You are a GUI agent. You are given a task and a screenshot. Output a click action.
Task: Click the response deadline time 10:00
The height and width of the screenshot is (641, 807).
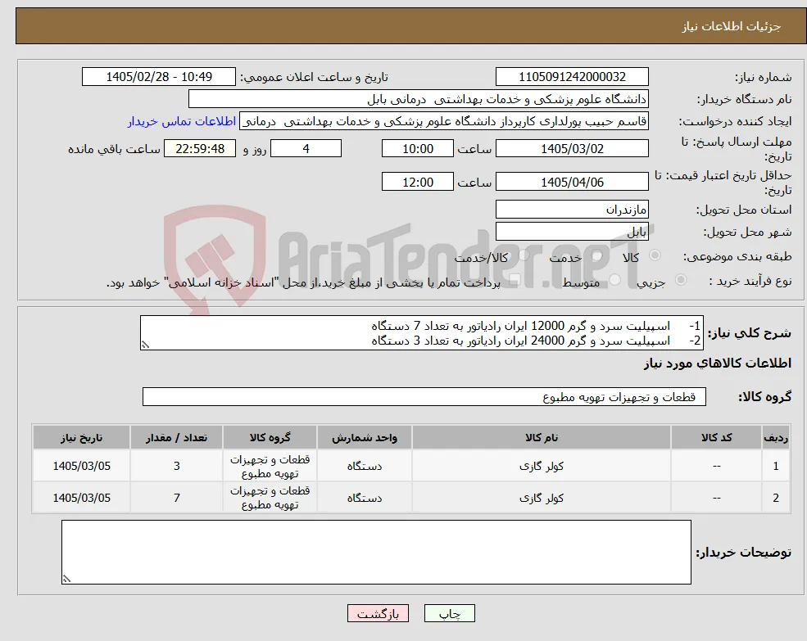pyautogui.click(x=417, y=149)
